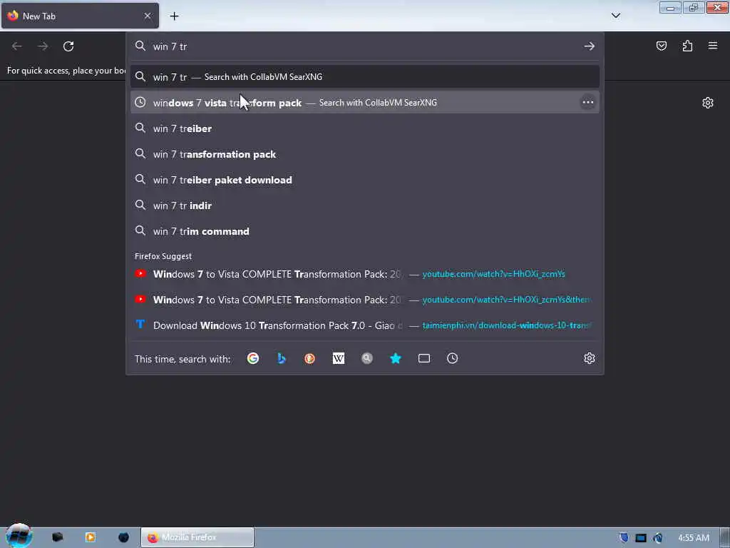730x548 pixels.
Task: Click the Reload page icon
Action: click(x=68, y=46)
